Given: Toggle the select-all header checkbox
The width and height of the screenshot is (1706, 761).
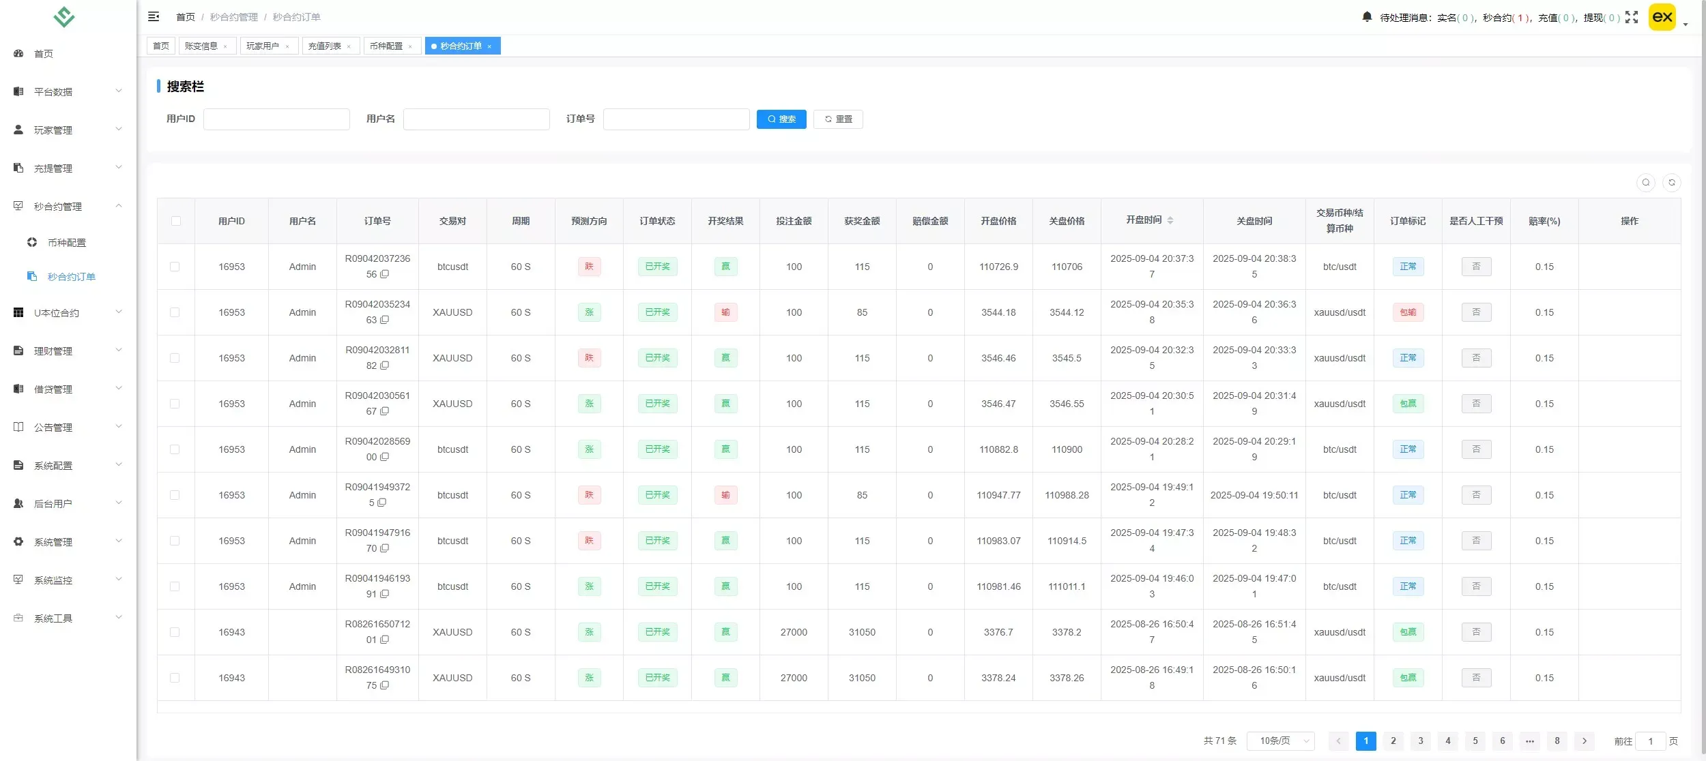Looking at the screenshot, I should tap(176, 221).
